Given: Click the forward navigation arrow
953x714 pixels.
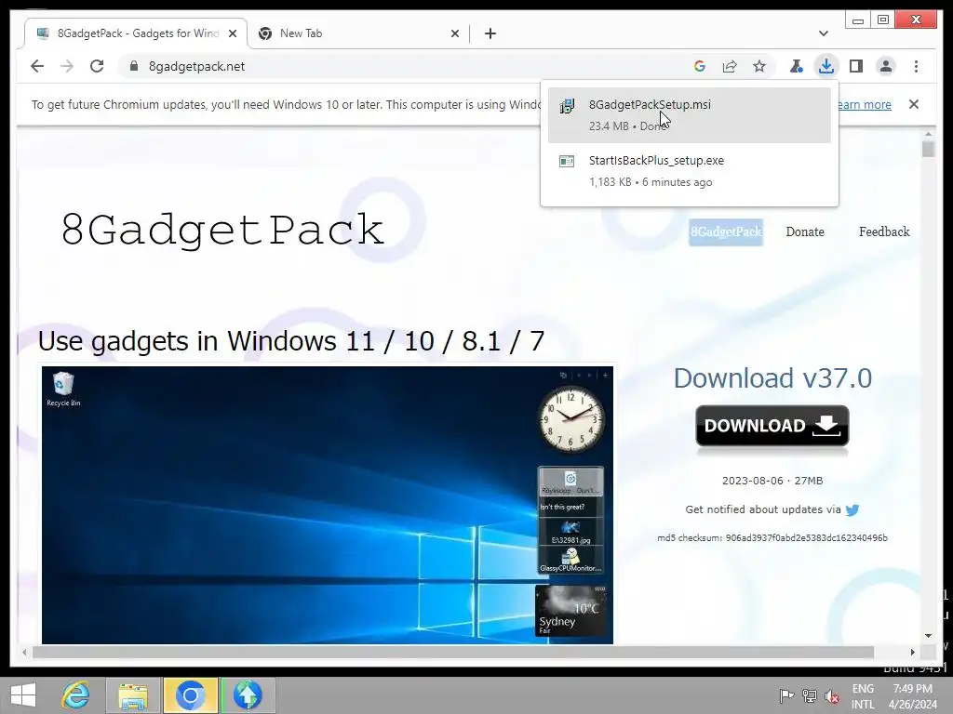Looking at the screenshot, I should [x=67, y=66].
